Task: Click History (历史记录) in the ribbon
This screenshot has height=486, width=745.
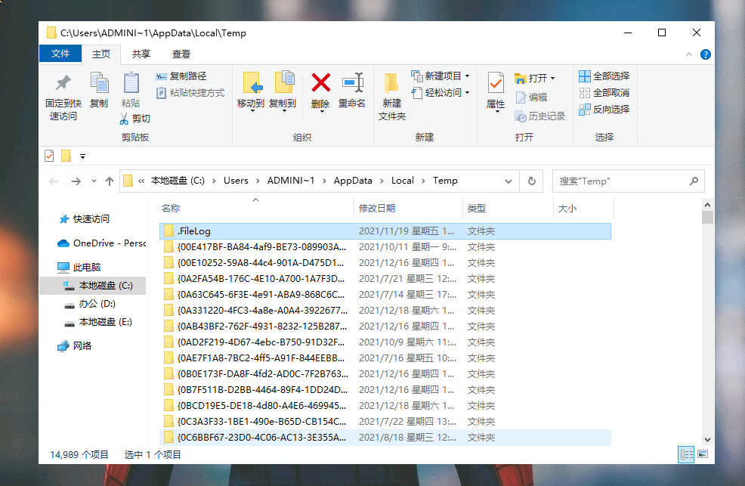Action: click(540, 116)
